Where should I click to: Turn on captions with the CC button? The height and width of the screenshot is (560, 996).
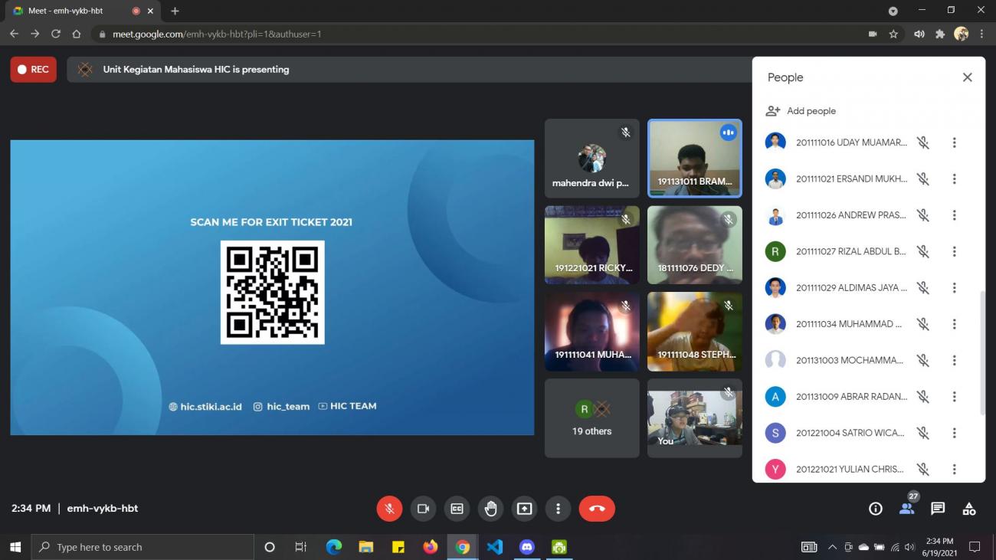tap(457, 509)
